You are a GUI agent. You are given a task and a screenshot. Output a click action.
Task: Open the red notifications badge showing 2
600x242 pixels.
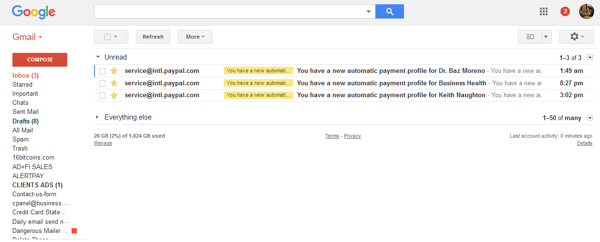coord(565,11)
